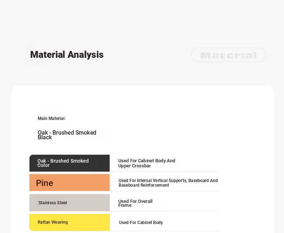Screen dimensions: 284x233
Task: Select the yellow Rattan Weaving swatch
Action: coord(69,222)
